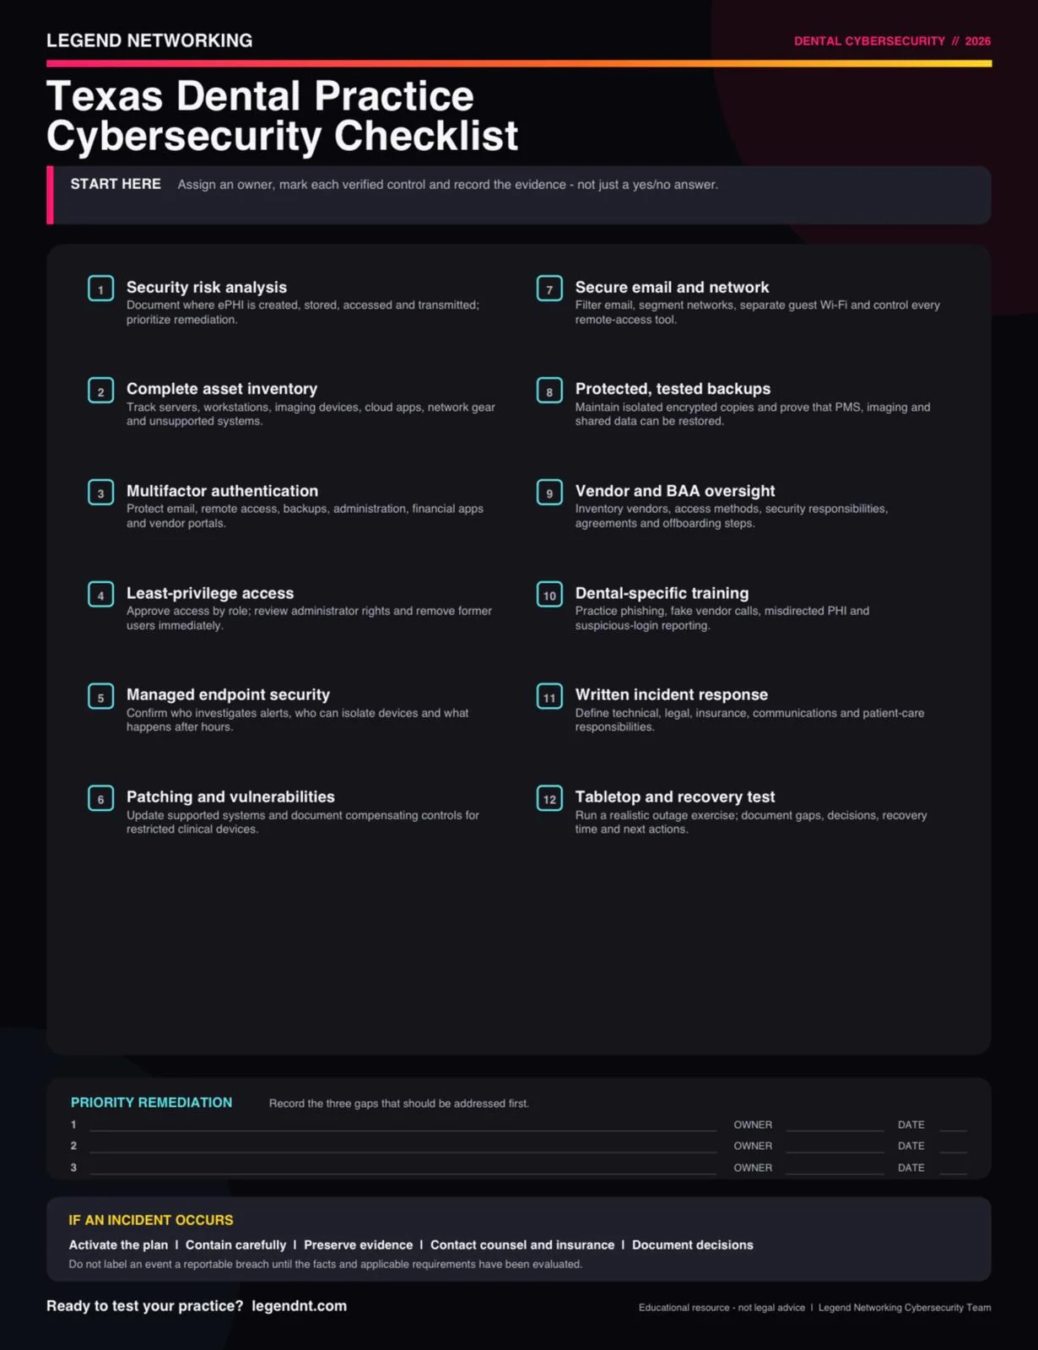Check the box numbered 12 for Tabletop and recovery test
1038x1350 pixels.
click(x=549, y=799)
